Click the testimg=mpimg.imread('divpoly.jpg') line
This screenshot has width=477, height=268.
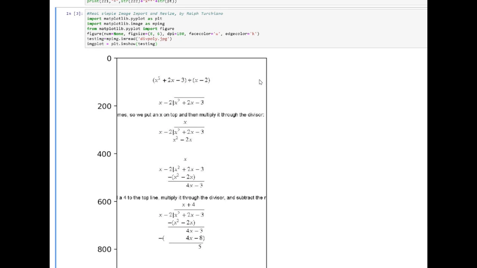pos(129,39)
